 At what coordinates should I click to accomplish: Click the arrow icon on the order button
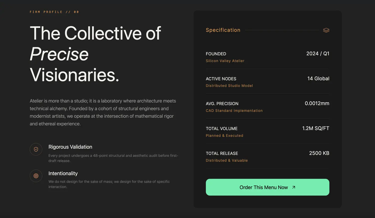294,187
